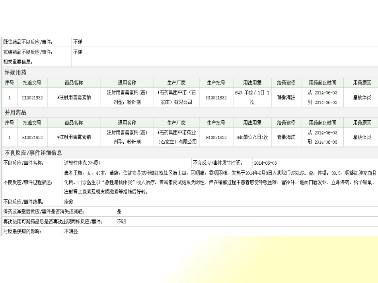Click the 相关重要信息 label

(18, 62)
